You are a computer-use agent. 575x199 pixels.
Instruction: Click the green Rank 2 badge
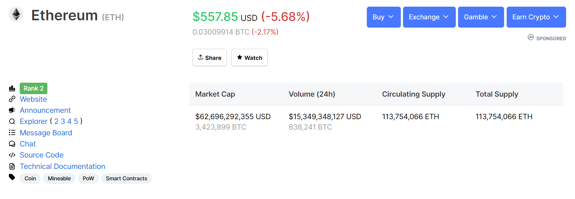click(33, 88)
